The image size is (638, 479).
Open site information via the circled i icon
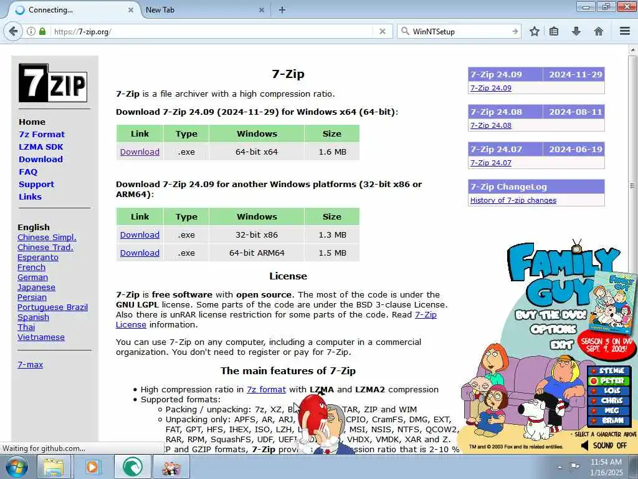click(x=31, y=31)
